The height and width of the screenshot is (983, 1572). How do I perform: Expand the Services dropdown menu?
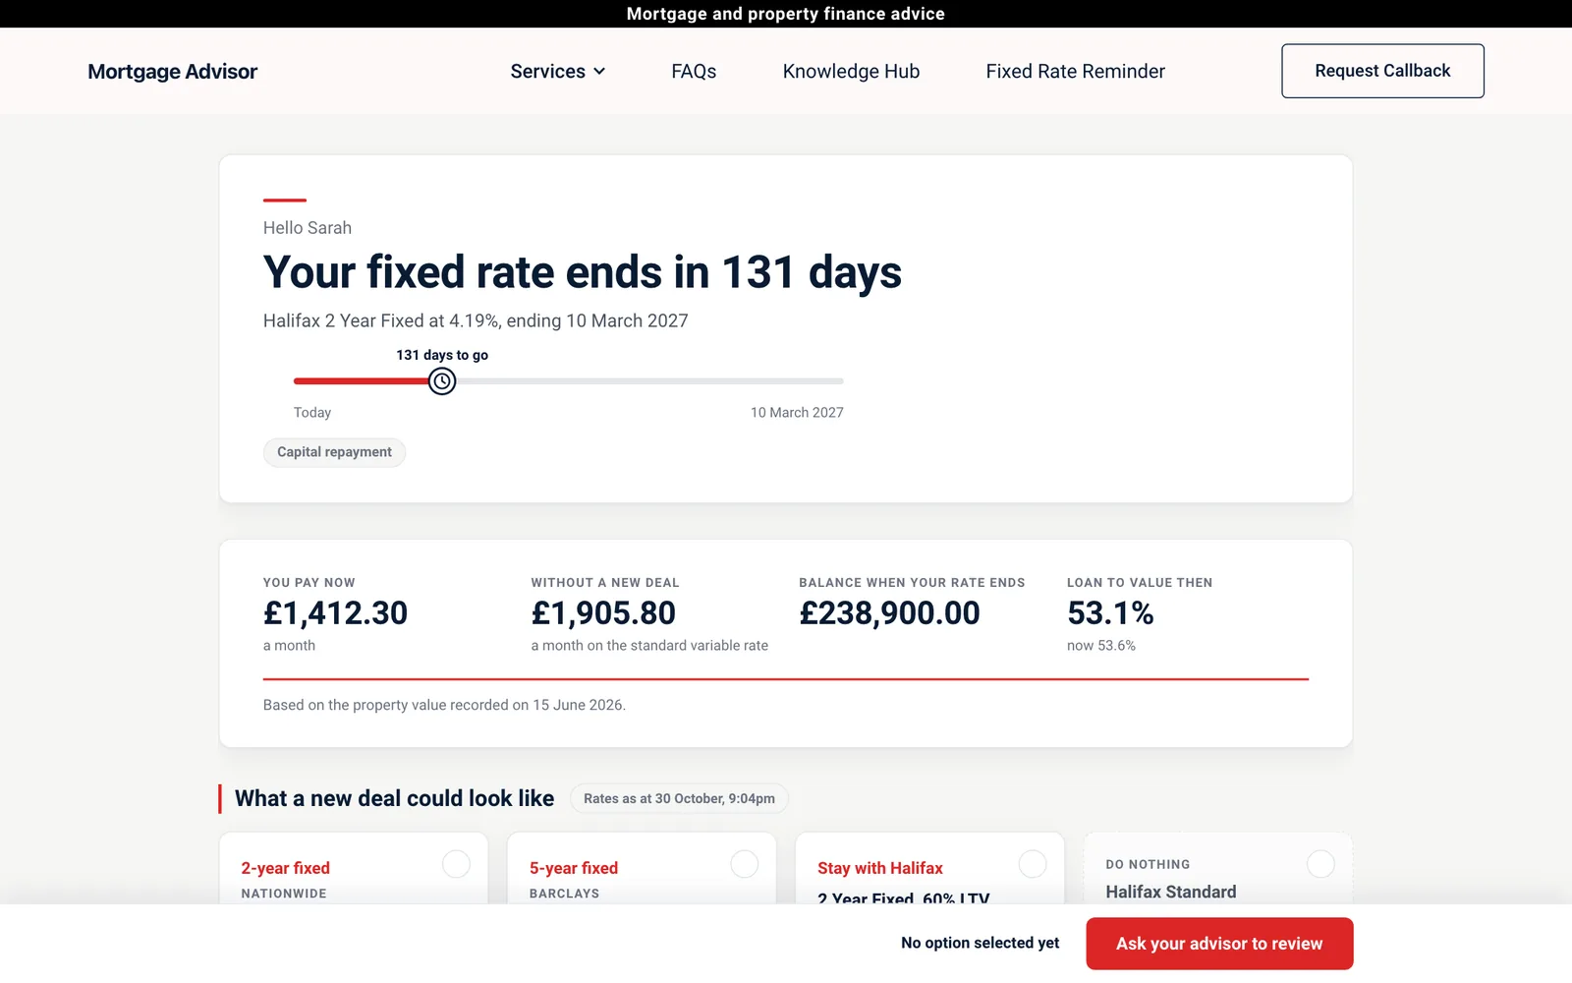pyautogui.click(x=558, y=71)
